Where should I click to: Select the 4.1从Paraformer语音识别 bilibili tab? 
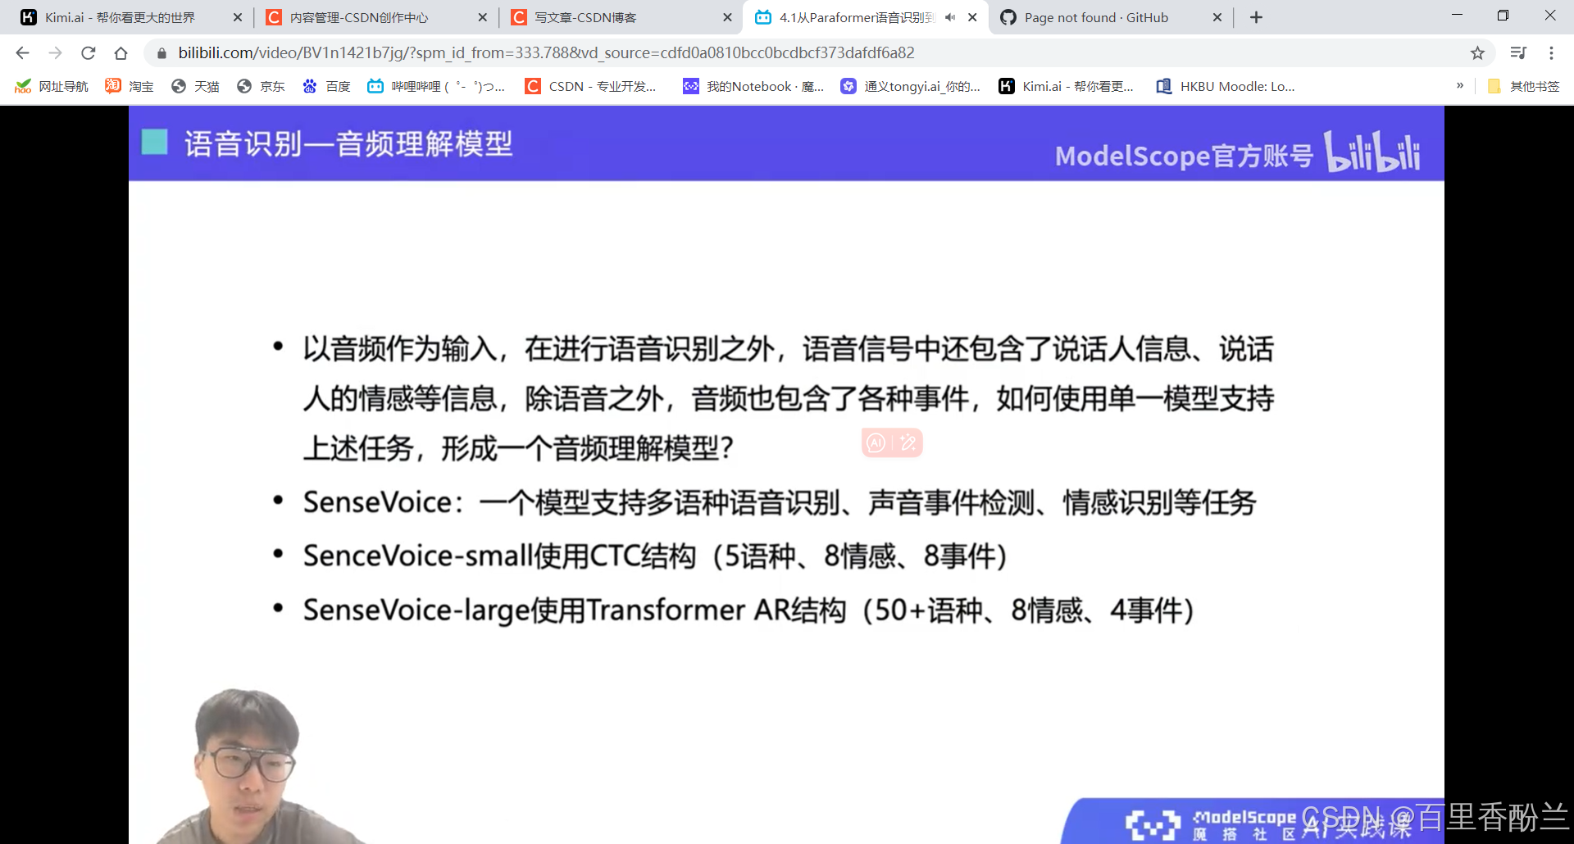(855, 17)
